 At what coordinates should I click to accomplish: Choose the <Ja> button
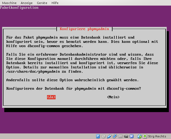51,97
